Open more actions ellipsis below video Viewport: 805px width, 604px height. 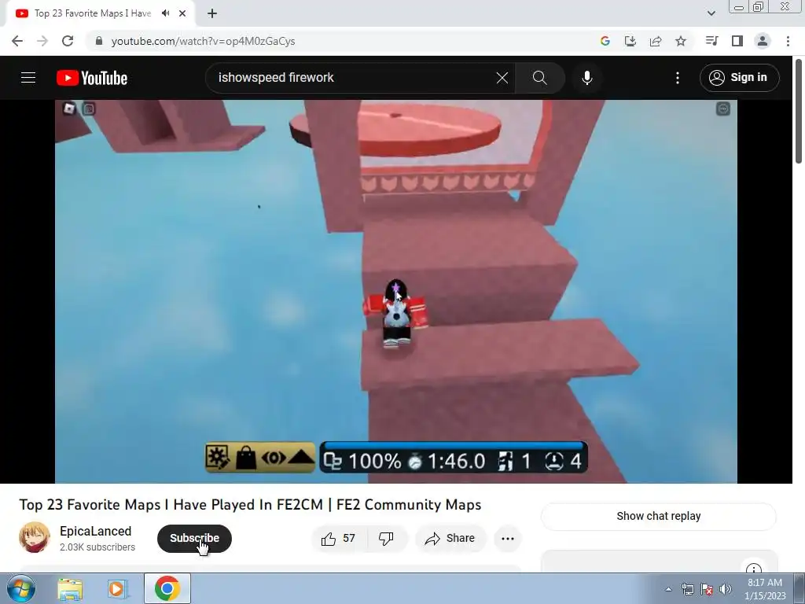[508, 538]
